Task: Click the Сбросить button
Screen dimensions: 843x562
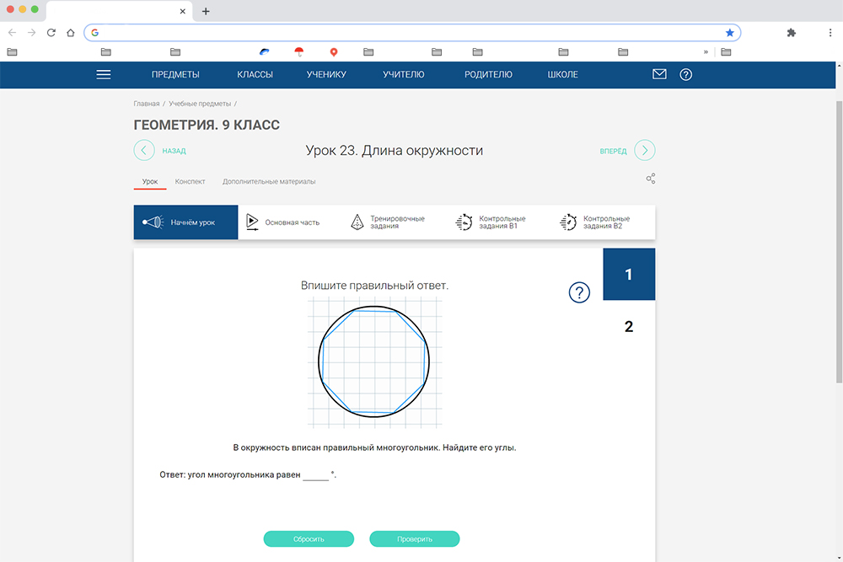Action: click(309, 539)
